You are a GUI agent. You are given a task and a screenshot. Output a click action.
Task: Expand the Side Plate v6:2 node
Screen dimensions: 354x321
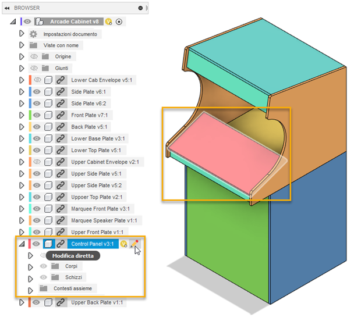coord(22,104)
